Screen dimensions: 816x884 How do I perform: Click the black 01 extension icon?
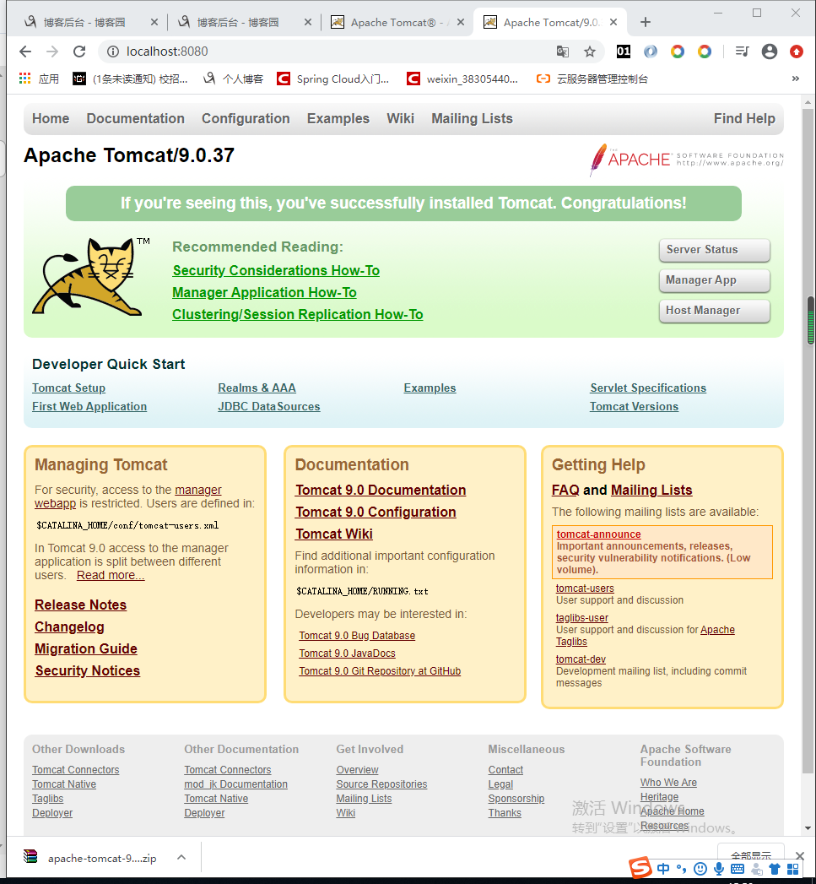click(624, 52)
